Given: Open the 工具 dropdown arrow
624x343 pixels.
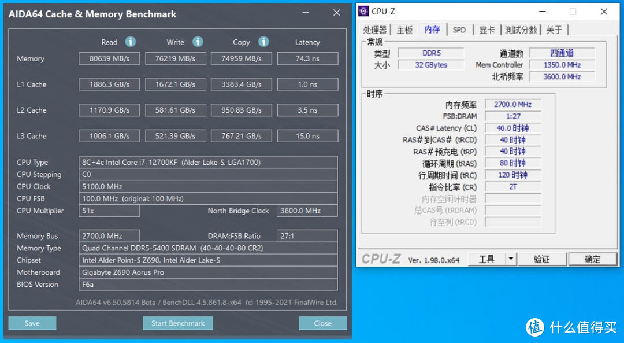Looking at the screenshot, I should (x=511, y=259).
